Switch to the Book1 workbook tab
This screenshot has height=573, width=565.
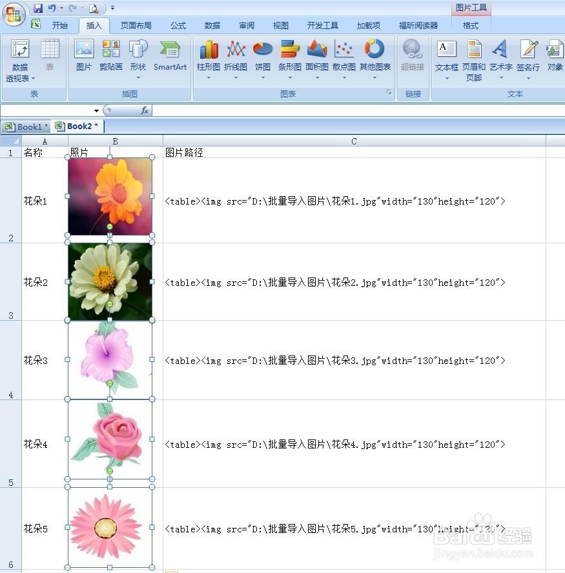tap(26, 127)
